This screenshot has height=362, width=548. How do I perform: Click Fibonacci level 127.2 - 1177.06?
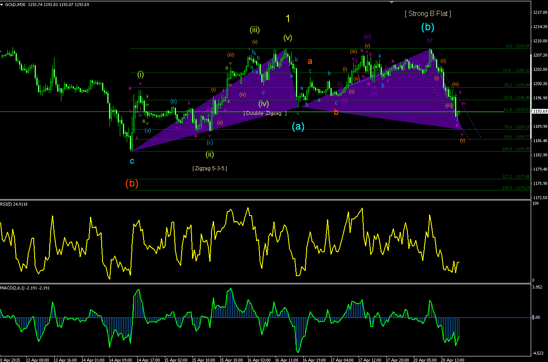(516, 177)
